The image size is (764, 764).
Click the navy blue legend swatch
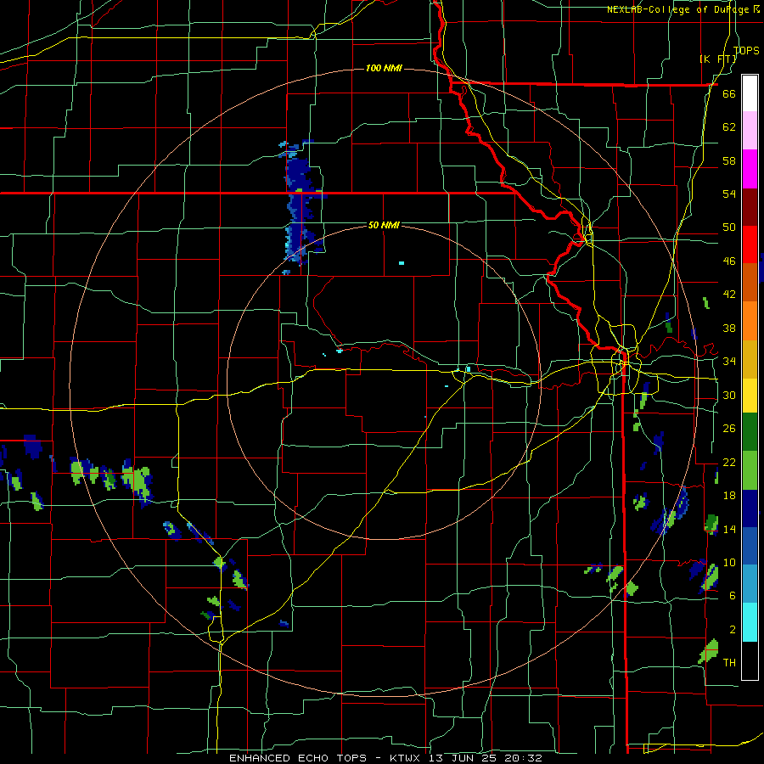[x=750, y=508]
